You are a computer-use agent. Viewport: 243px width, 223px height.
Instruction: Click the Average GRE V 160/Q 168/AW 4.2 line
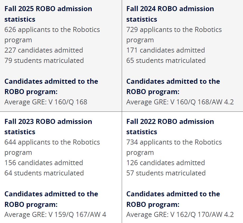click(x=180, y=102)
